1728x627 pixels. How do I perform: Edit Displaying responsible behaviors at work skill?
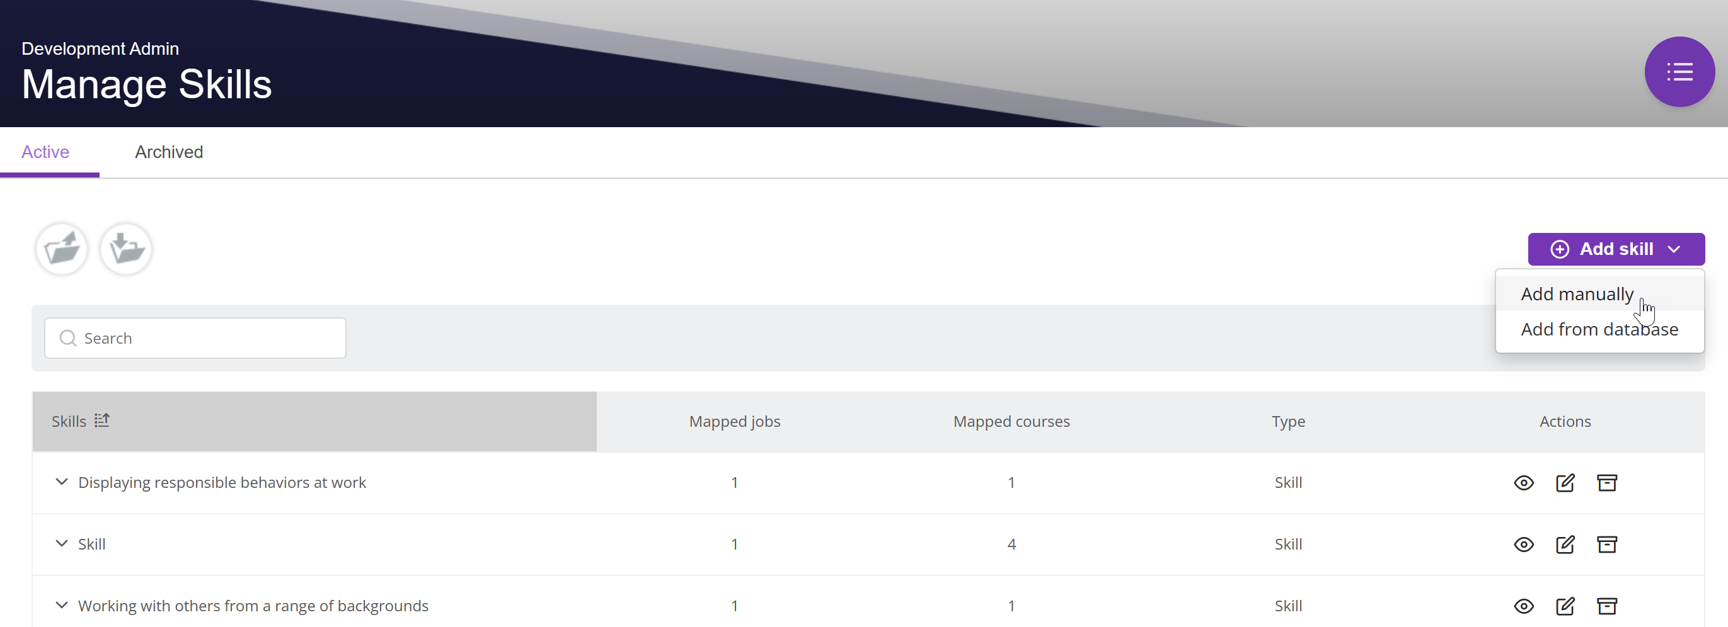[1565, 483]
